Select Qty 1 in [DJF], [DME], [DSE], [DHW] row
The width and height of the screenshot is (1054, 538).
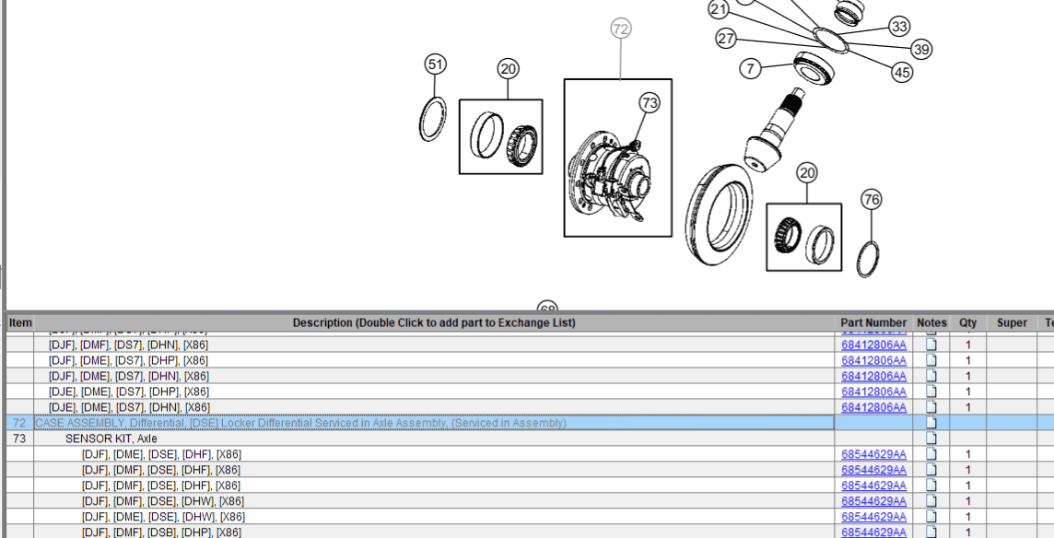968,517
